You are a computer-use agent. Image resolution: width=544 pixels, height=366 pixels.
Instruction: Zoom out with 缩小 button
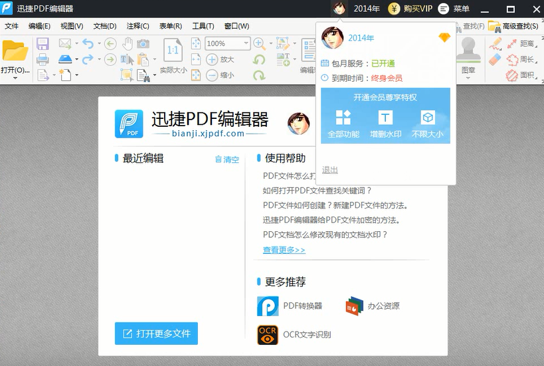pos(221,75)
